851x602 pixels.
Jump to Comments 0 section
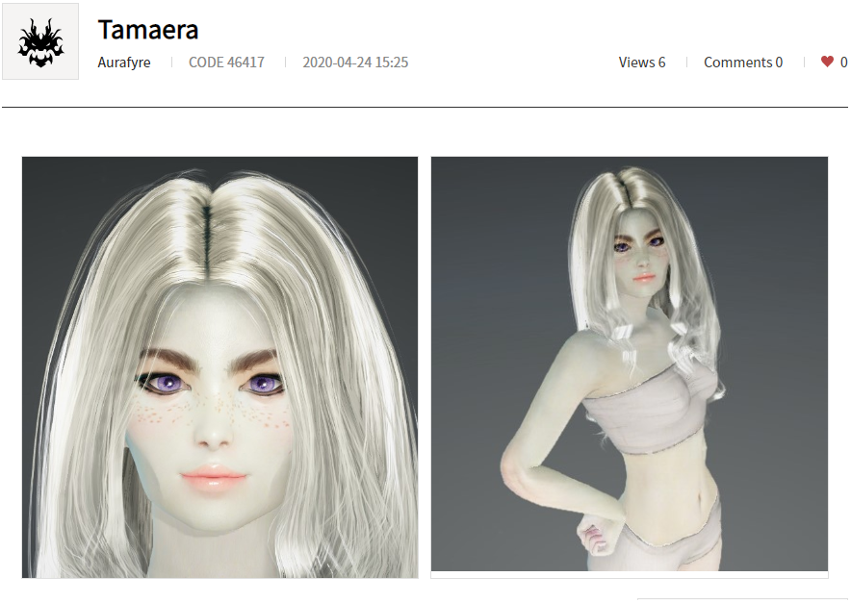pos(743,63)
